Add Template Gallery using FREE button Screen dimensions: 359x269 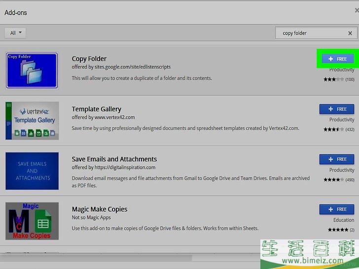(337, 109)
